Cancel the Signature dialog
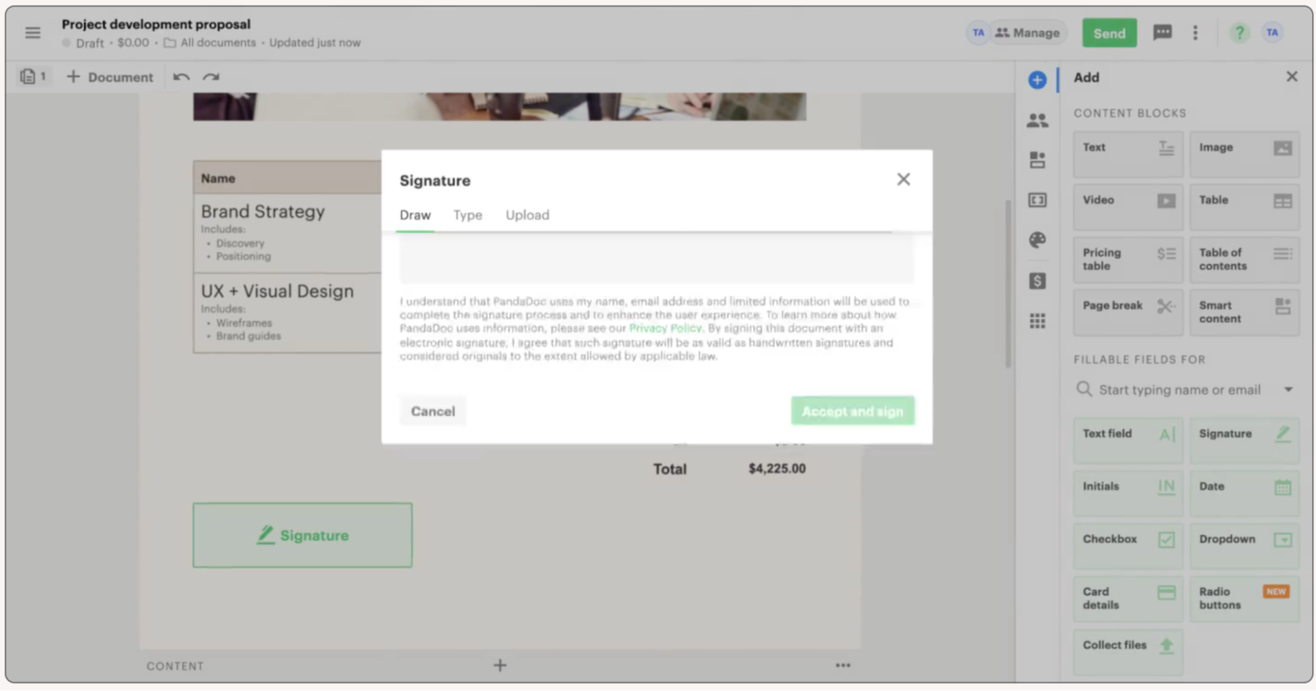This screenshot has width=1316, height=691. (433, 411)
